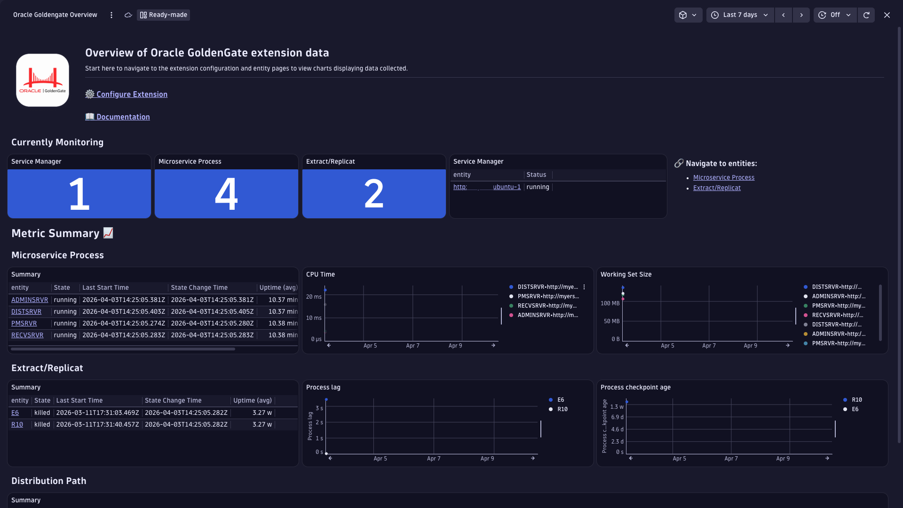The height and width of the screenshot is (508, 903).
Task: Open the ubuntu-1 service manager entity link
Action: point(487,187)
